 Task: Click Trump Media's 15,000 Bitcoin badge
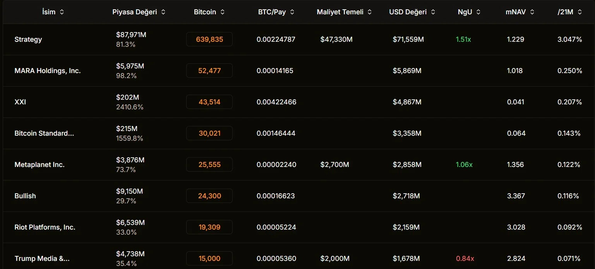(209, 259)
